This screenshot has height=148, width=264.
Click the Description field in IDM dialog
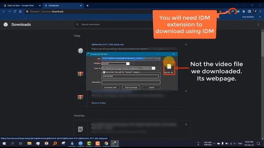click(x=131, y=82)
